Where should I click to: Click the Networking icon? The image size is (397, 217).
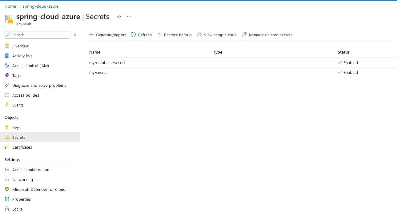(x=7, y=179)
